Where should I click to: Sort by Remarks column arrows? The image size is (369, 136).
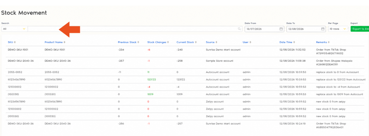coord(329,42)
